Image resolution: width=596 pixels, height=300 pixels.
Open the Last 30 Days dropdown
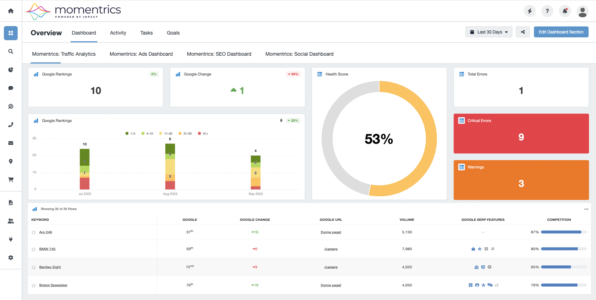(x=489, y=32)
